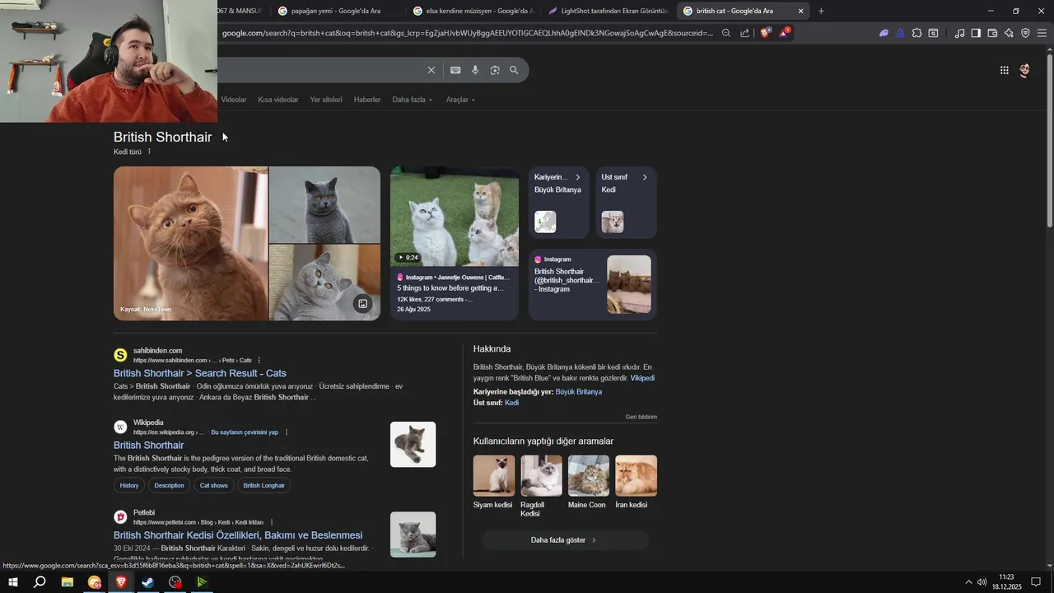Click the magnifier search button
The height and width of the screenshot is (593, 1054).
click(514, 70)
